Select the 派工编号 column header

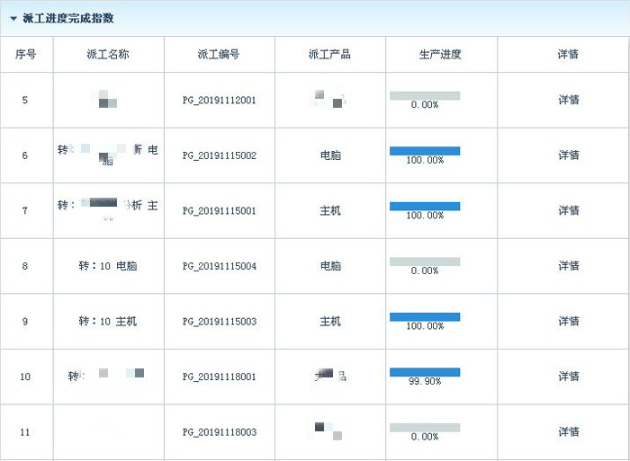(x=219, y=55)
